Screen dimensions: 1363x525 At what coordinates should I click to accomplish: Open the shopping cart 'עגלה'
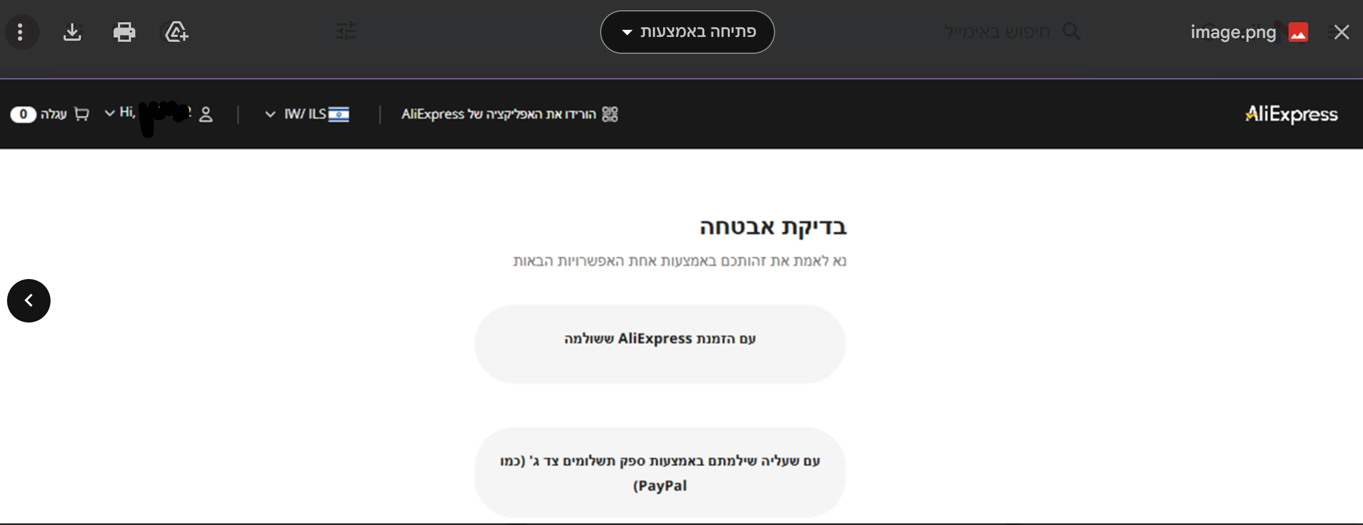(65, 114)
